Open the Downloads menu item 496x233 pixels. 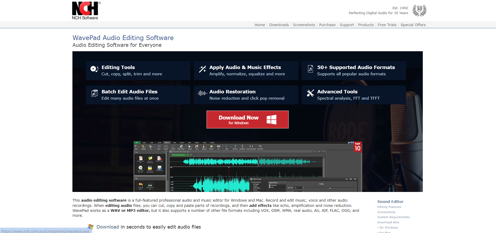click(x=279, y=25)
